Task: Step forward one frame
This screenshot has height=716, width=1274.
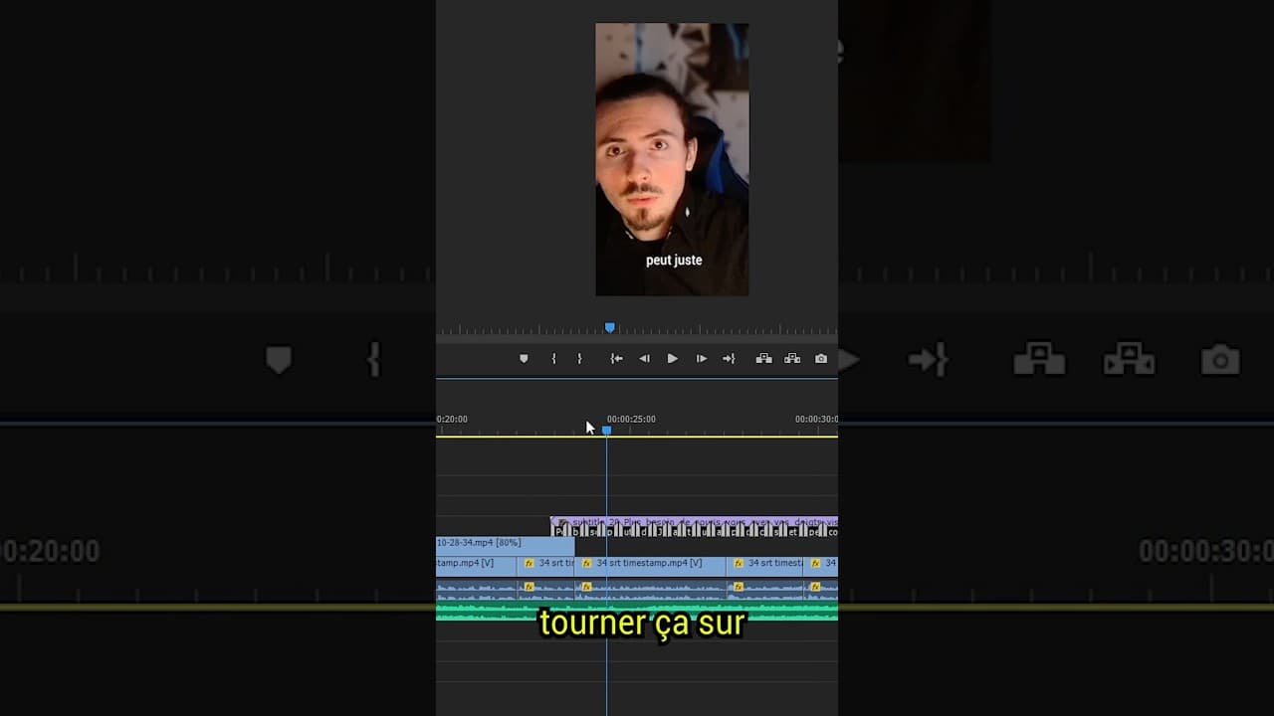Action: [x=701, y=359]
